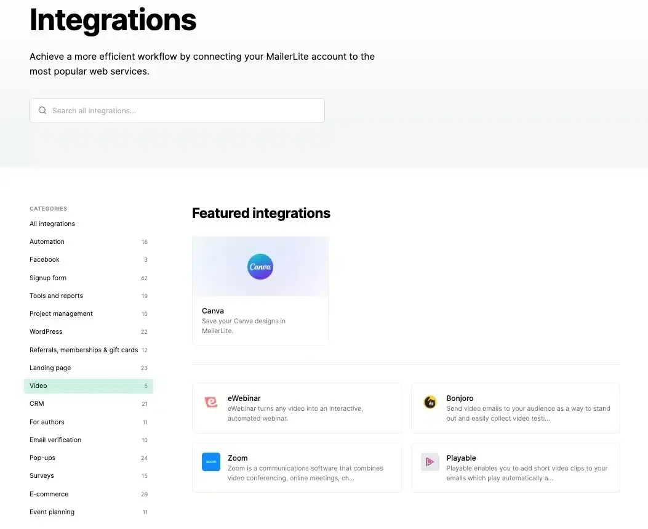Click the count 24 beside Pop-ups
The width and height of the screenshot is (648, 529).
pos(144,458)
